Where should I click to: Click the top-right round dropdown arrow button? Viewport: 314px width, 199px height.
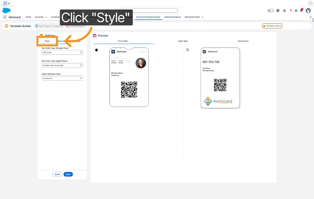pyautogui.click(x=310, y=3)
